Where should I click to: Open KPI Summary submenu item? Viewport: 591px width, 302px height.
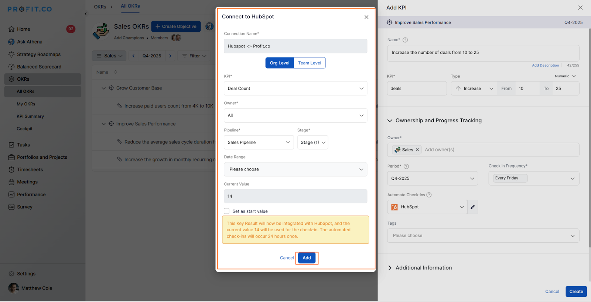click(30, 116)
